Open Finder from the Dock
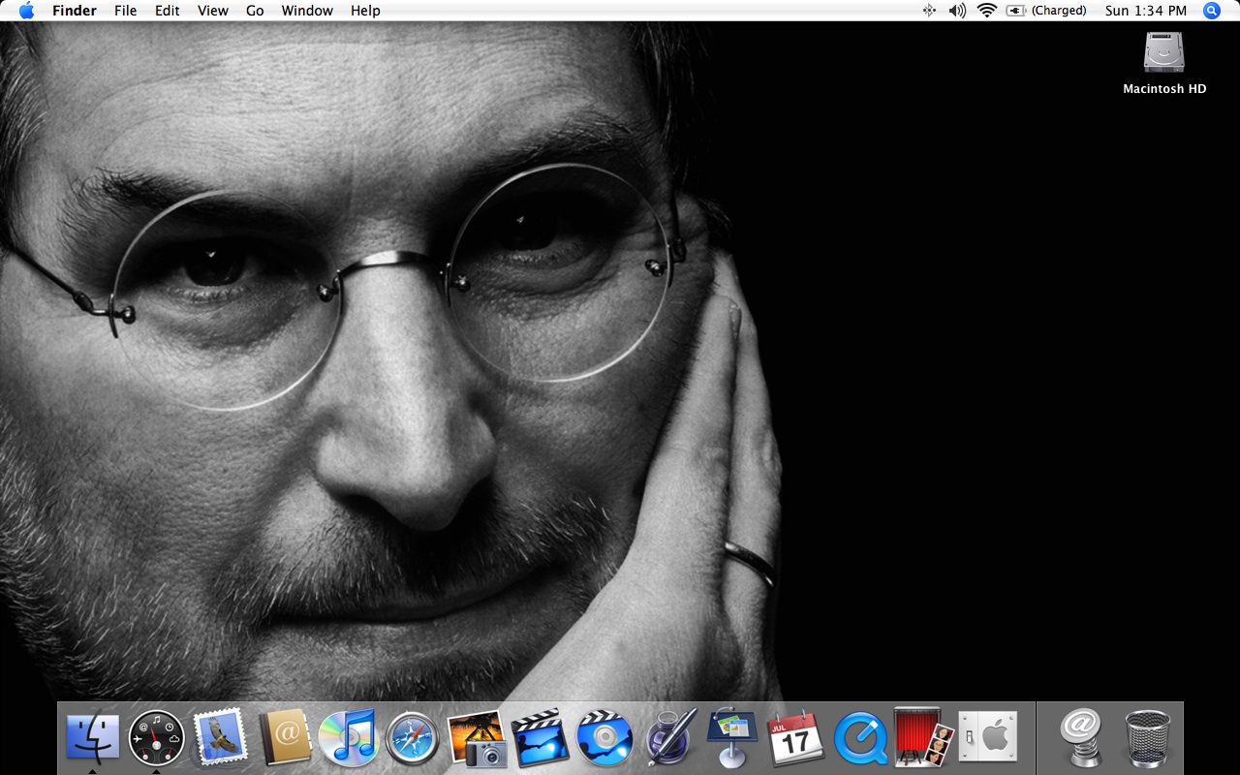 point(93,737)
